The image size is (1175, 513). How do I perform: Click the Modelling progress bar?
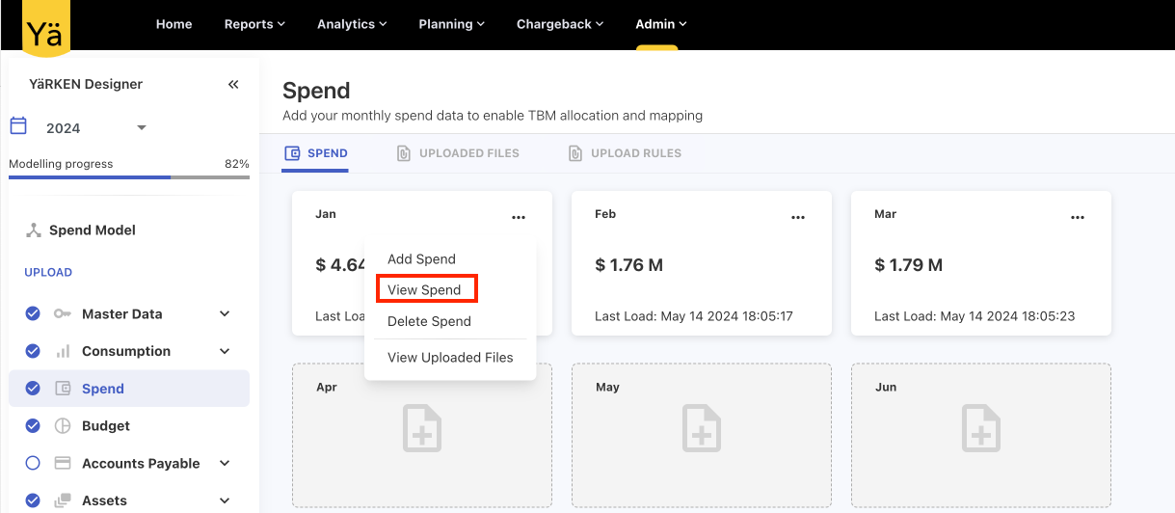[x=128, y=177]
